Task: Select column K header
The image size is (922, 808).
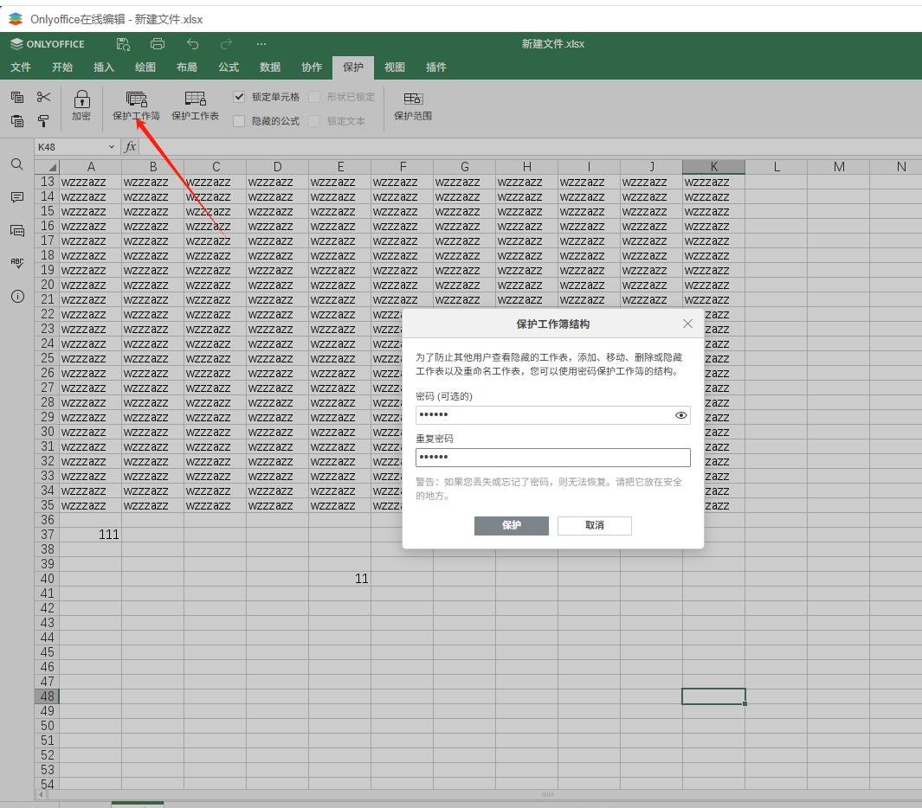Action: 714,167
